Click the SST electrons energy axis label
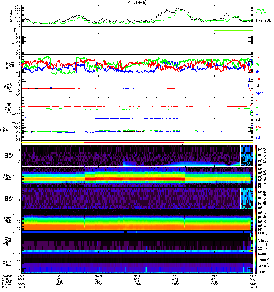Image resolution: width=274 pixels, height=292 pixels. (9, 198)
